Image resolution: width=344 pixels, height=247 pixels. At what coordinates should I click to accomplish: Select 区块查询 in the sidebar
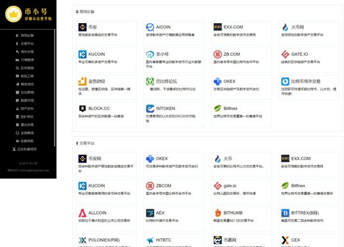24,68
